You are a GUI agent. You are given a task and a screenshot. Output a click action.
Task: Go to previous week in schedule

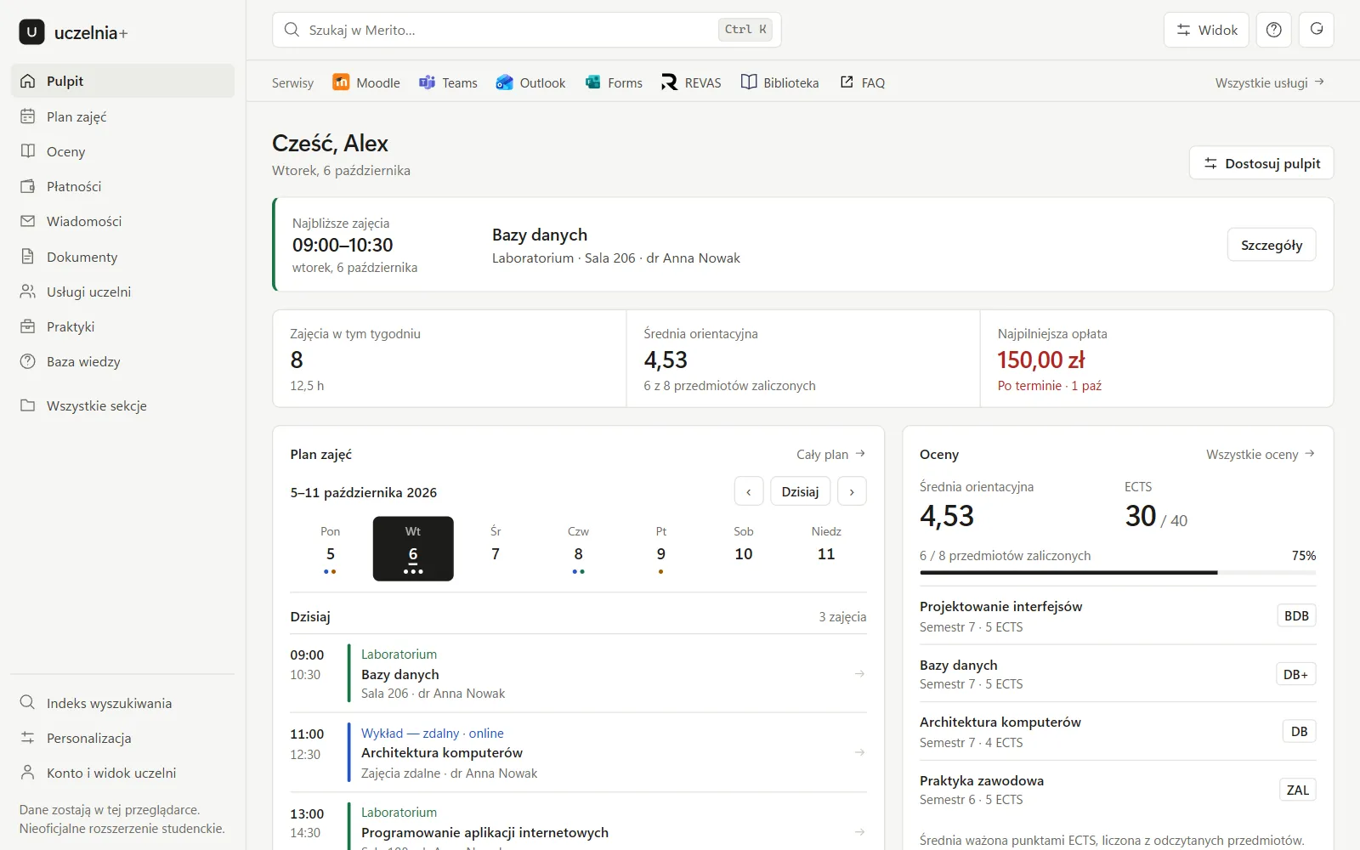click(x=749, y=491)
